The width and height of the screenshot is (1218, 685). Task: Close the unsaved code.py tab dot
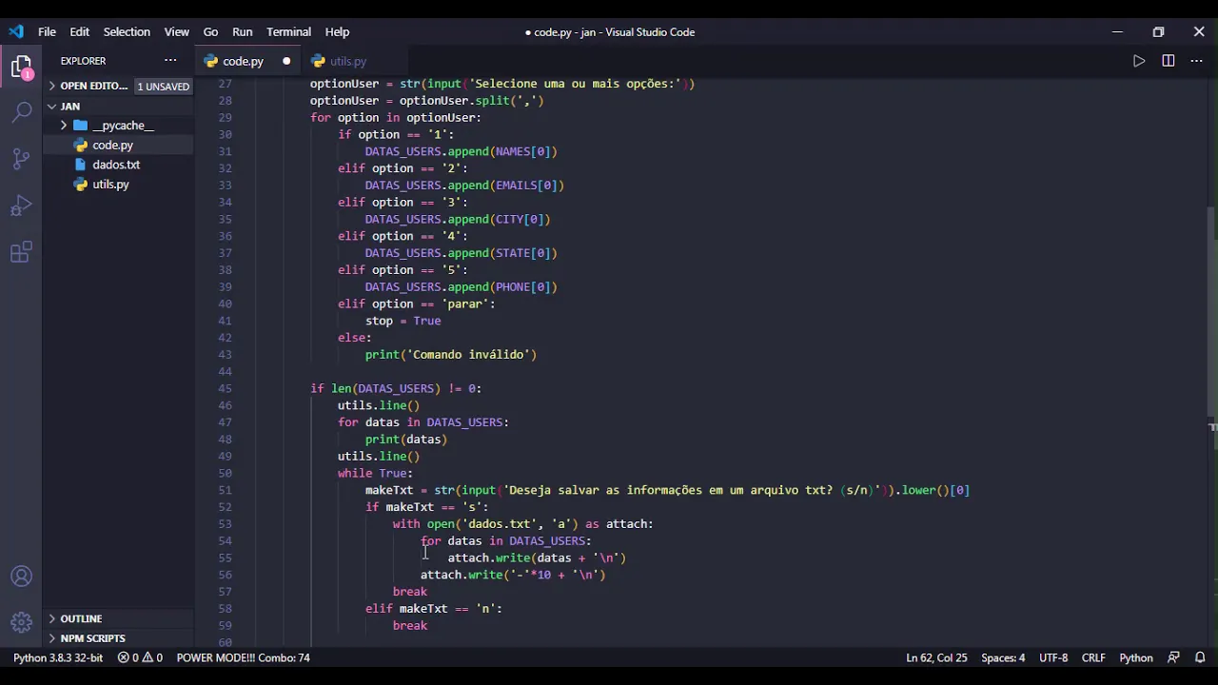(285, 61)
